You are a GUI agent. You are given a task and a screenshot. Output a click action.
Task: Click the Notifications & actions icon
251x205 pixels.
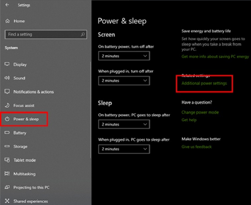click(x=7, y=92)
